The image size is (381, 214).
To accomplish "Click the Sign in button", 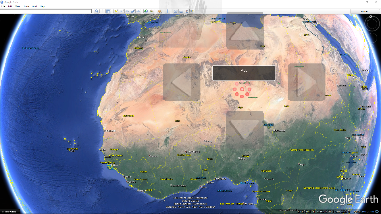I will (x=364, y=11).
